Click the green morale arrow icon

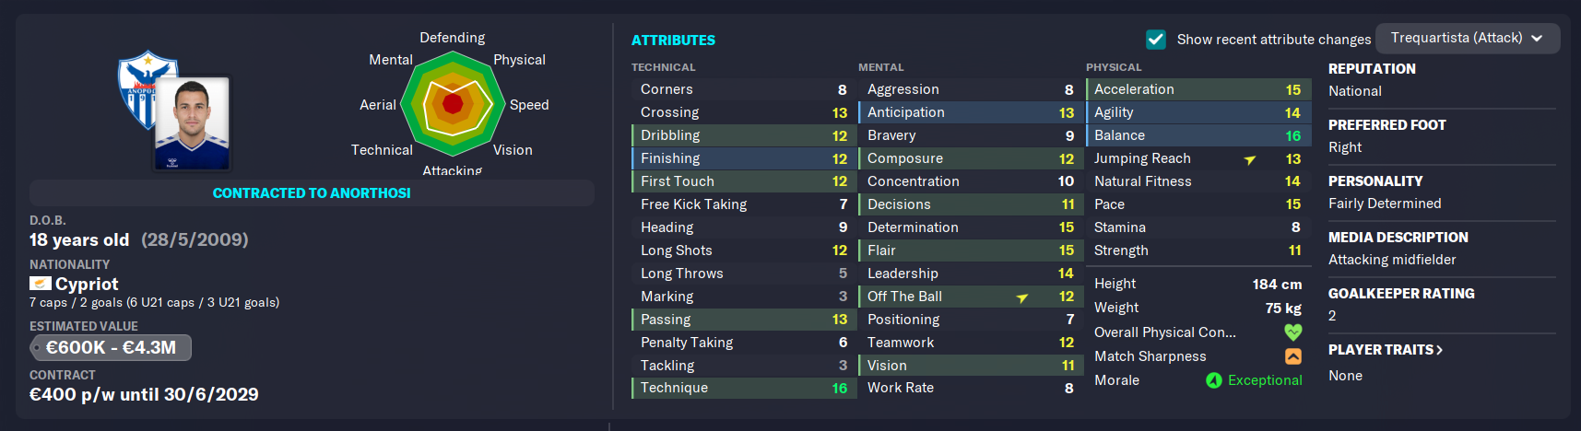tap(1214, 380)
